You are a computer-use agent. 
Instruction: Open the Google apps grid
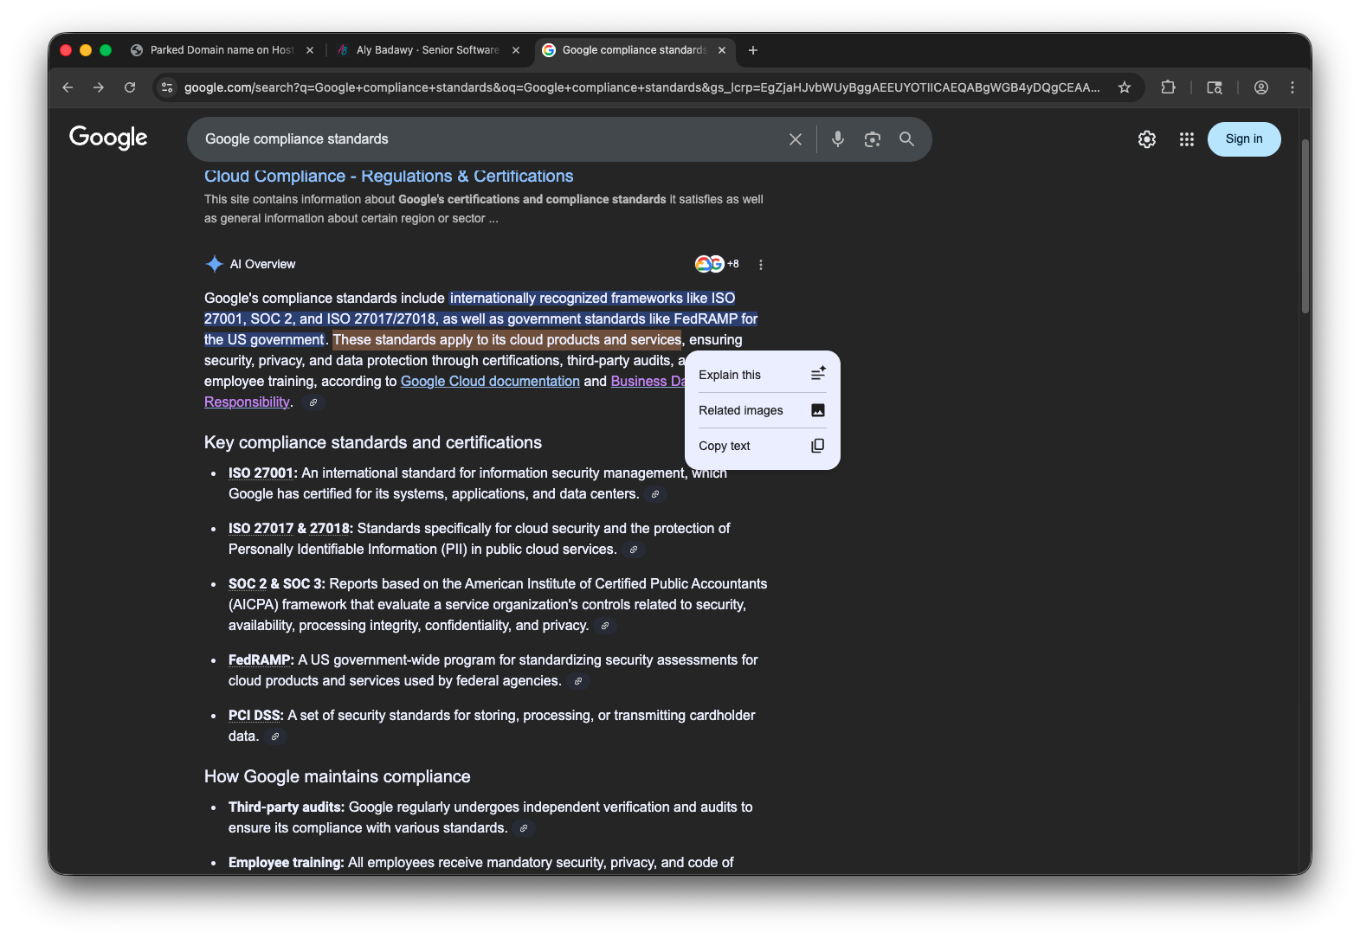click(1186, 139)
